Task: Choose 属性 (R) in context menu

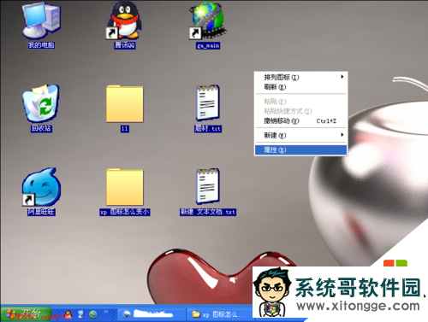Action: (300, 149)
